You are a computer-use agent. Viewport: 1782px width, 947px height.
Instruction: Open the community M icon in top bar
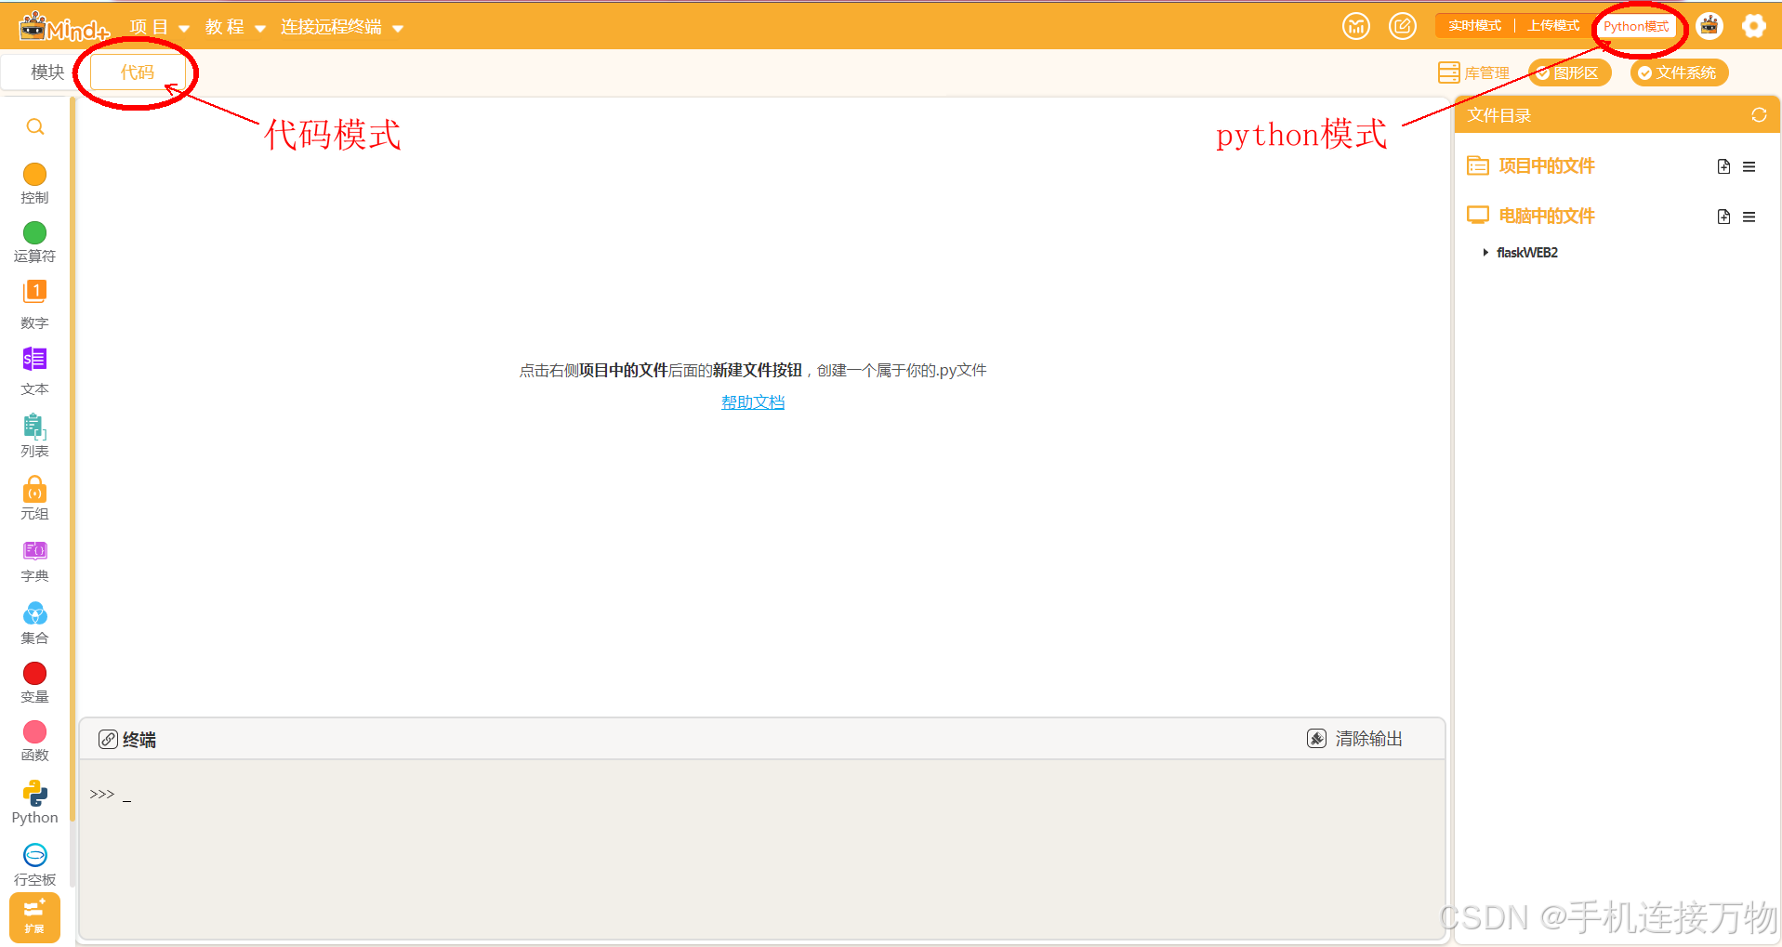tap(1355, 26)
